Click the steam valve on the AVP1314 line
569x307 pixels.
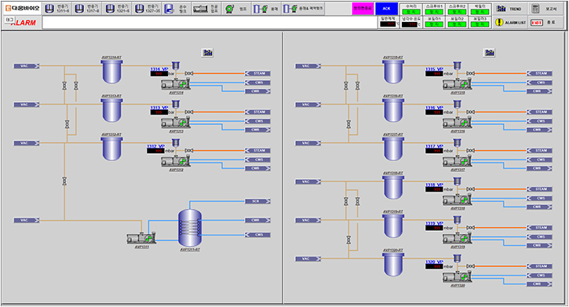pos(189,73)
